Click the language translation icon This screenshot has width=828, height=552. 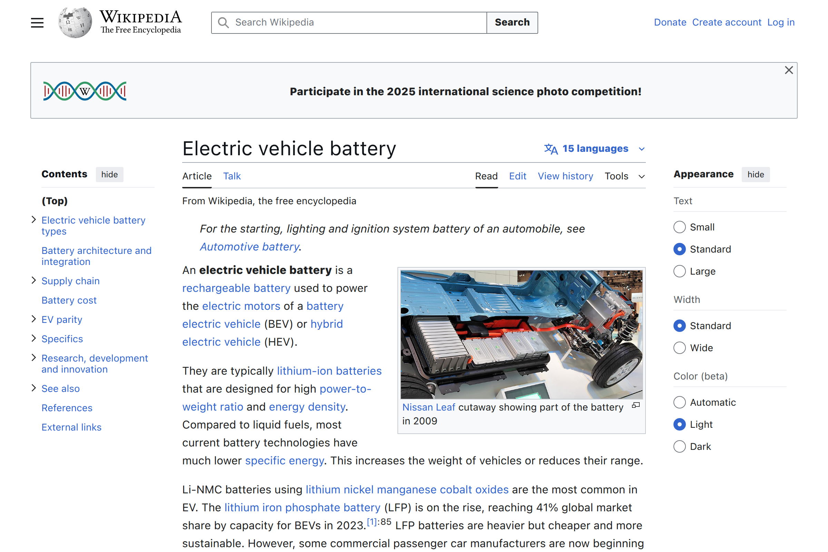tap(551, 149)
